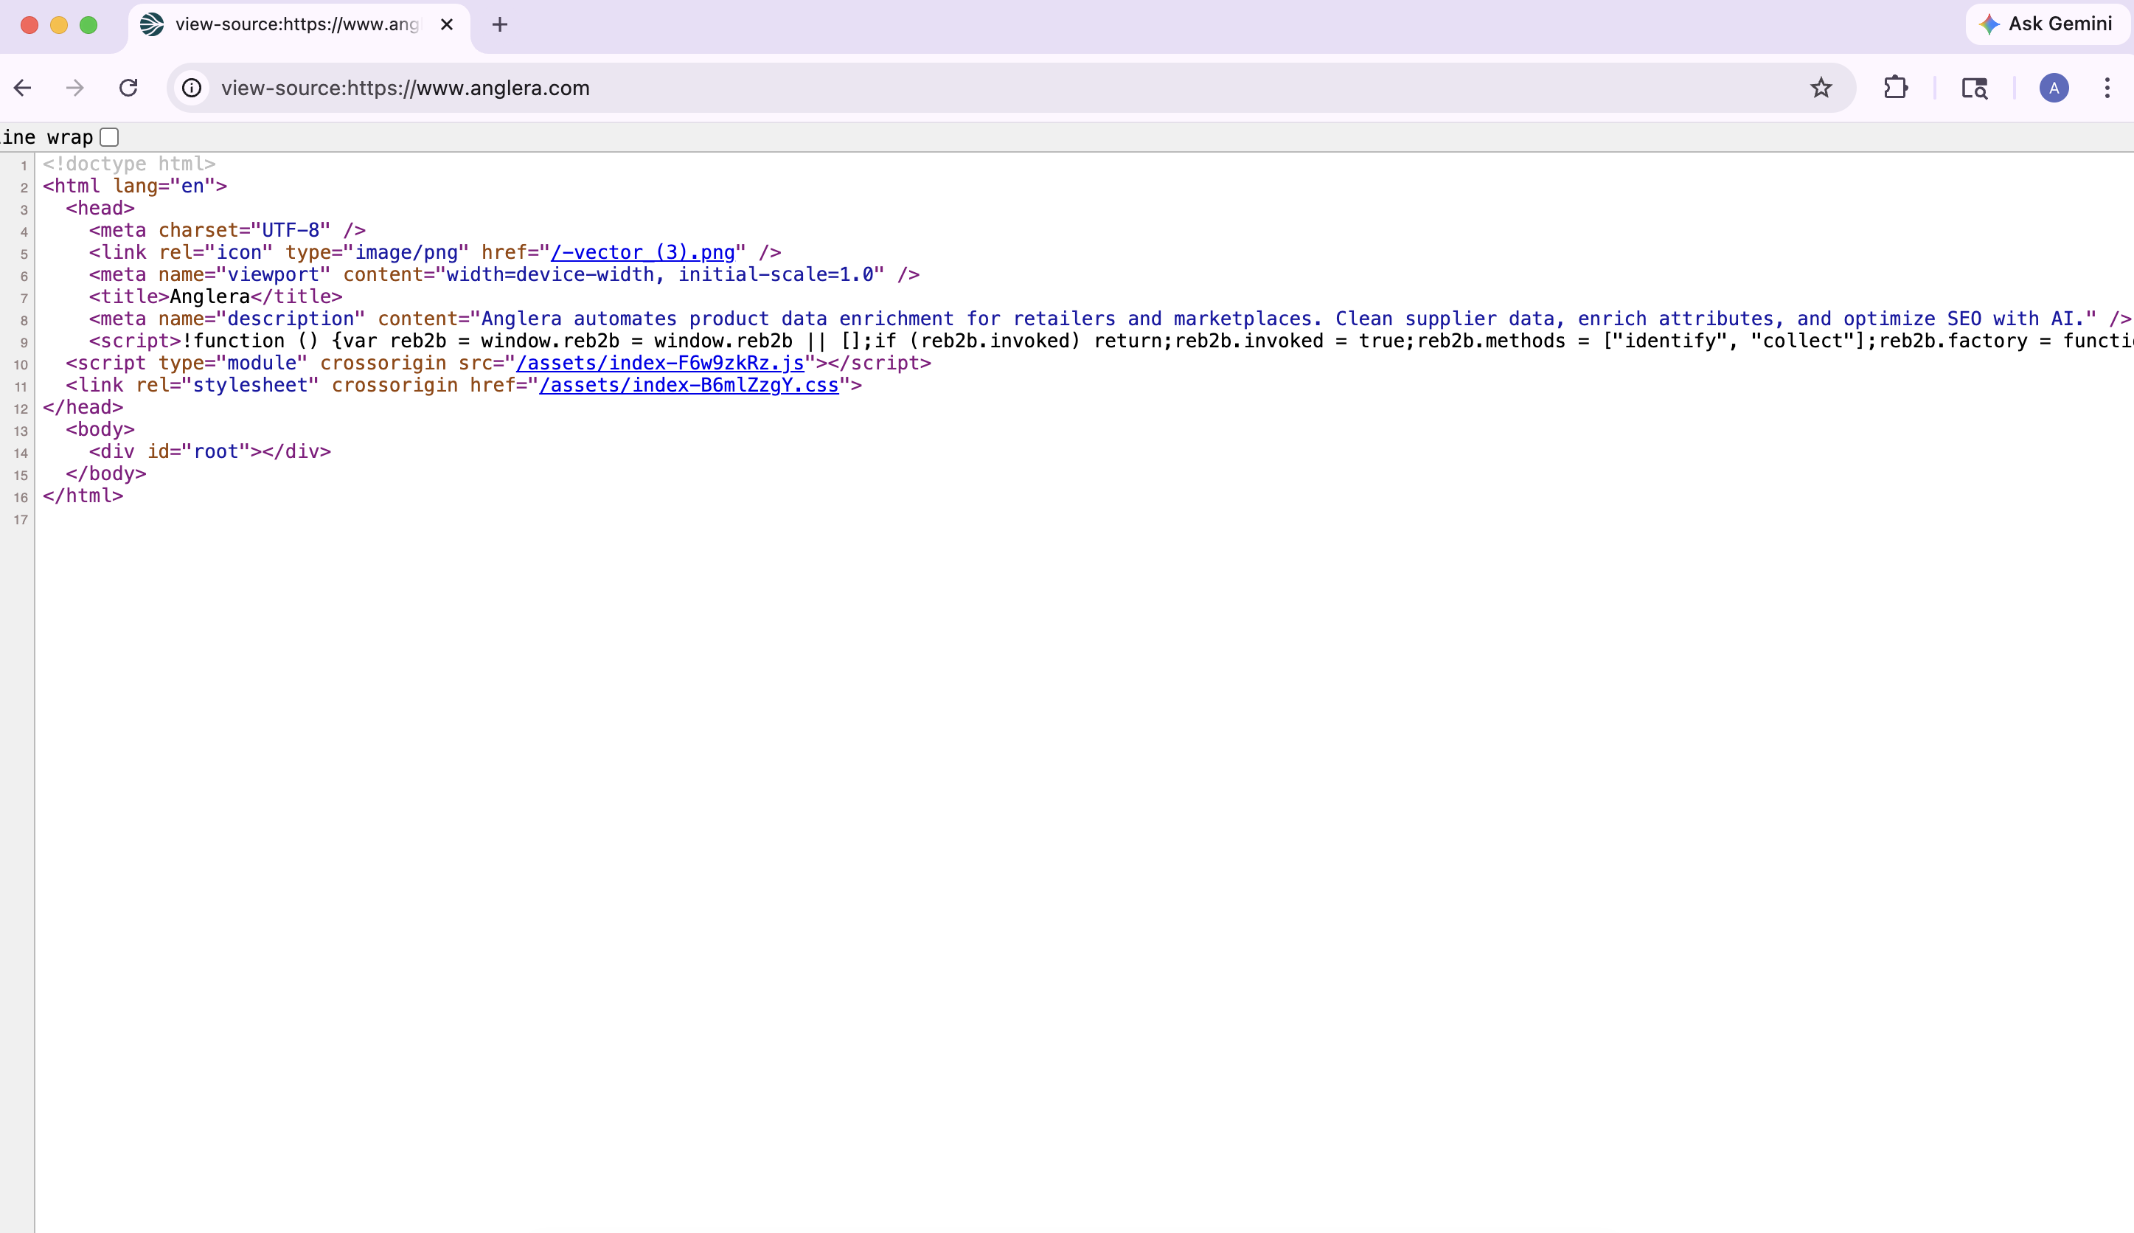Reload the view-source page
Viewport: 2134px width, 1233px height.
pyautogui.click(x=129, y=88)
